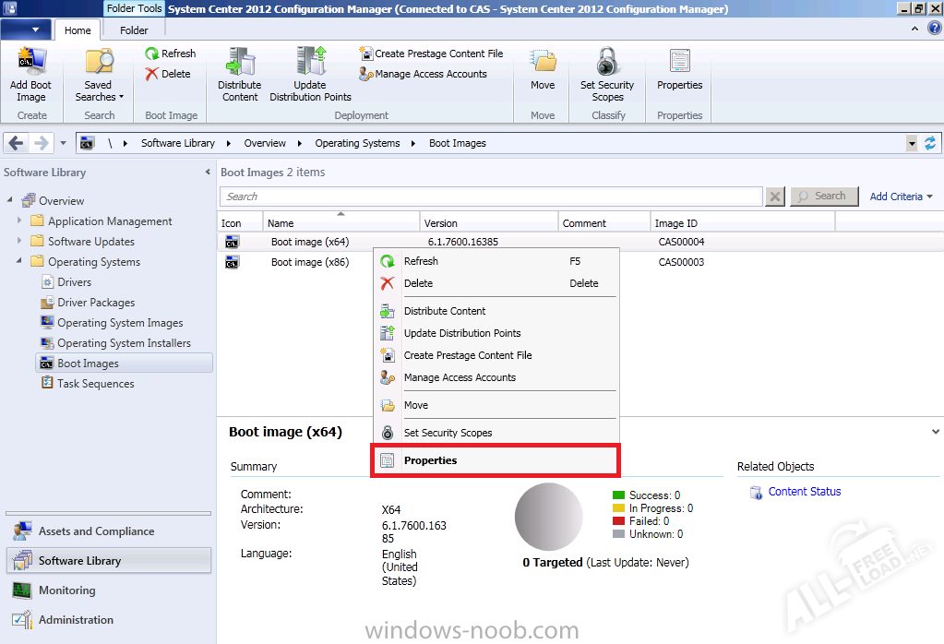944x644 pixels.
Task: Open the Monitoring workspace
Action: pos(66,590)
